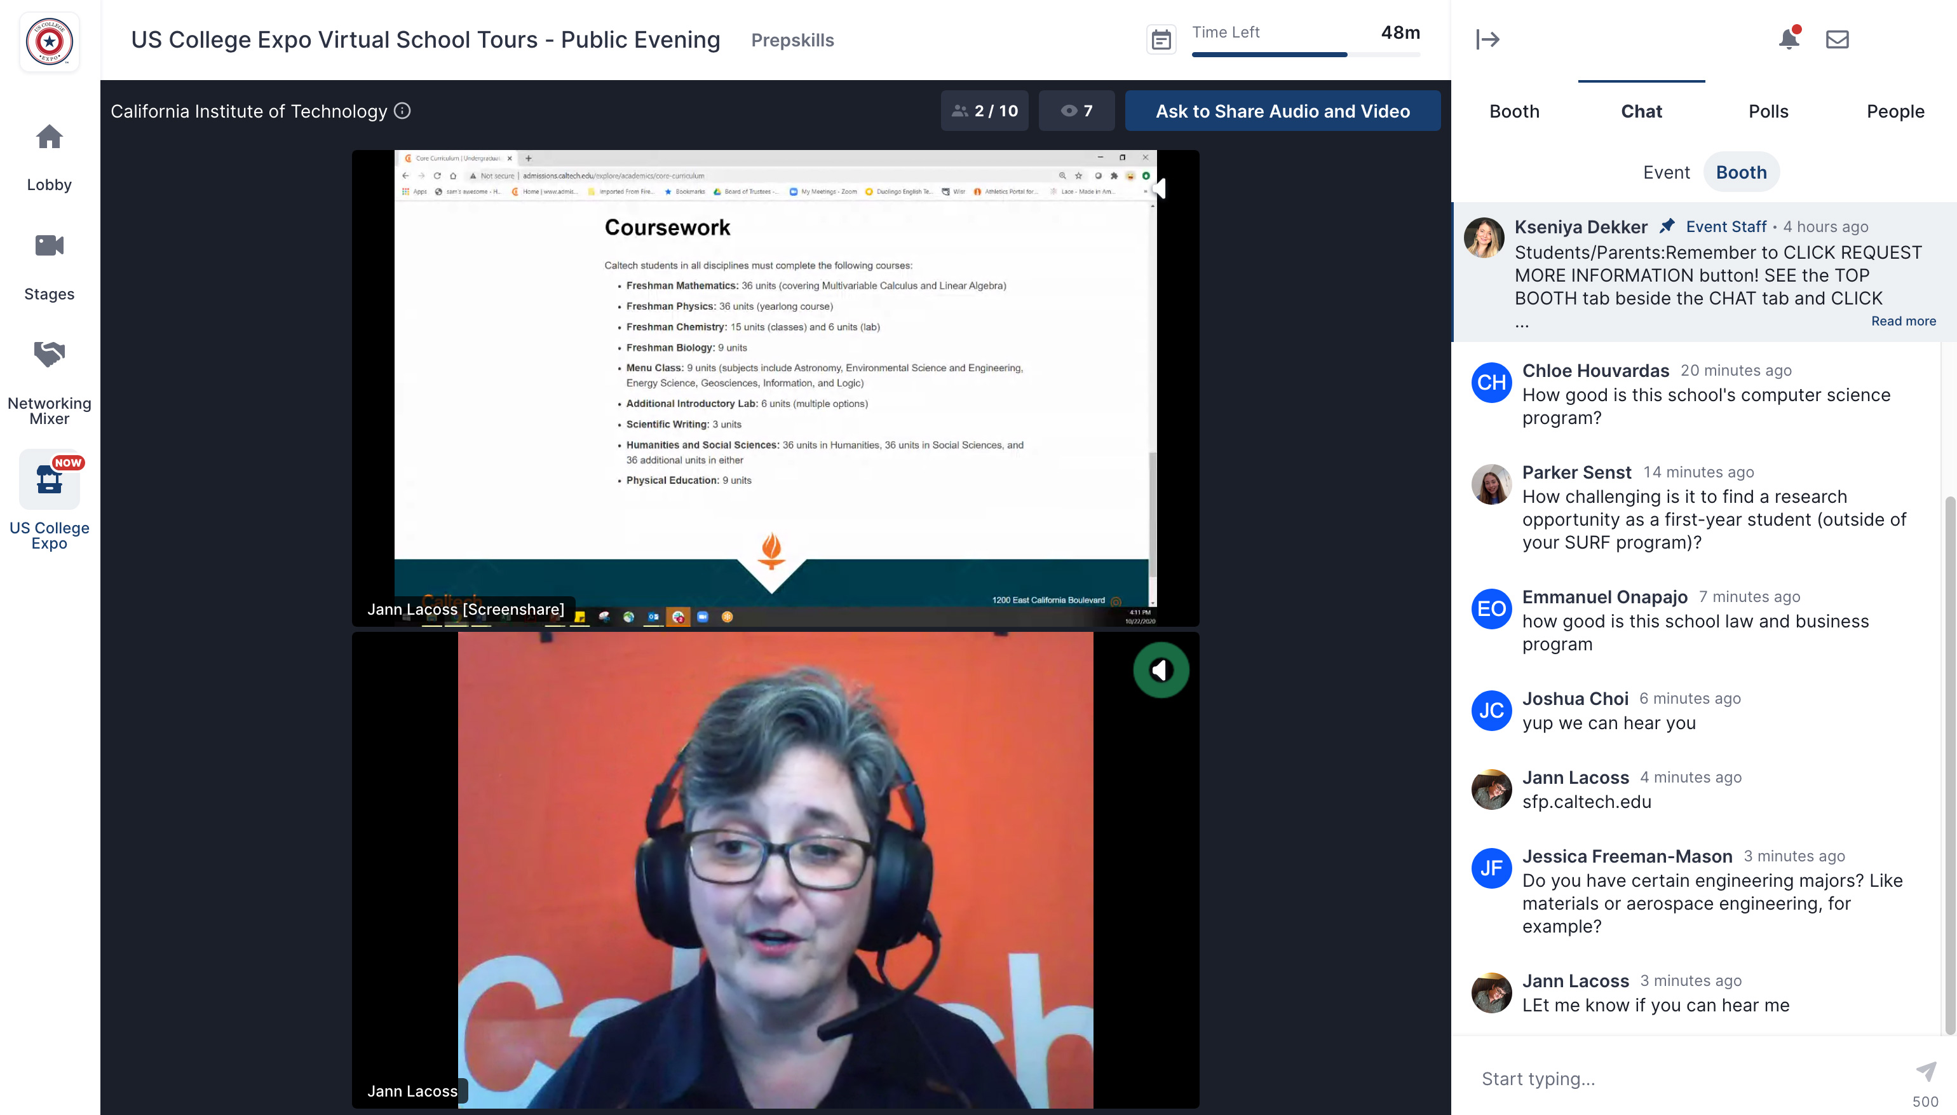Show California Institute of Technology info icon
This screenshot has height=1115, width=1957.
tap(403, 111)
